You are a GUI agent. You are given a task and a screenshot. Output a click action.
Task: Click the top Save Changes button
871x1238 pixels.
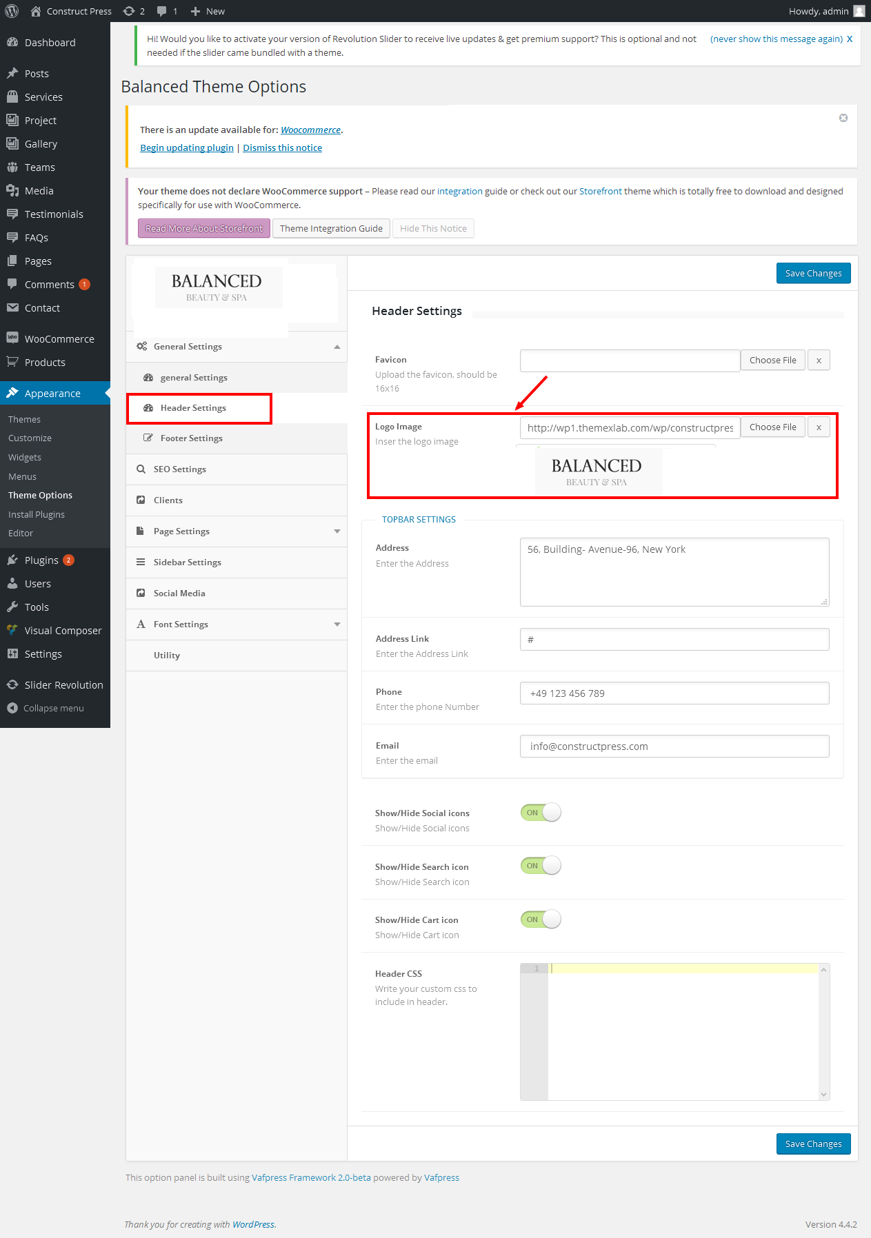point(813,274)
